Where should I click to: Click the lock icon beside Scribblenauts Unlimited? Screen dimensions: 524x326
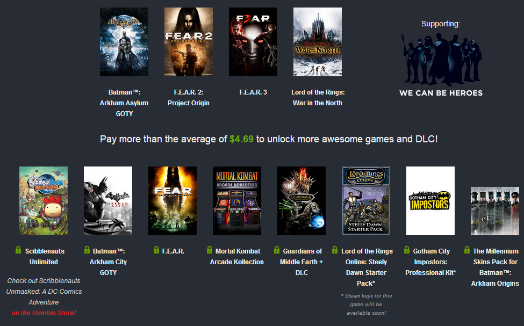click(18, 251)
